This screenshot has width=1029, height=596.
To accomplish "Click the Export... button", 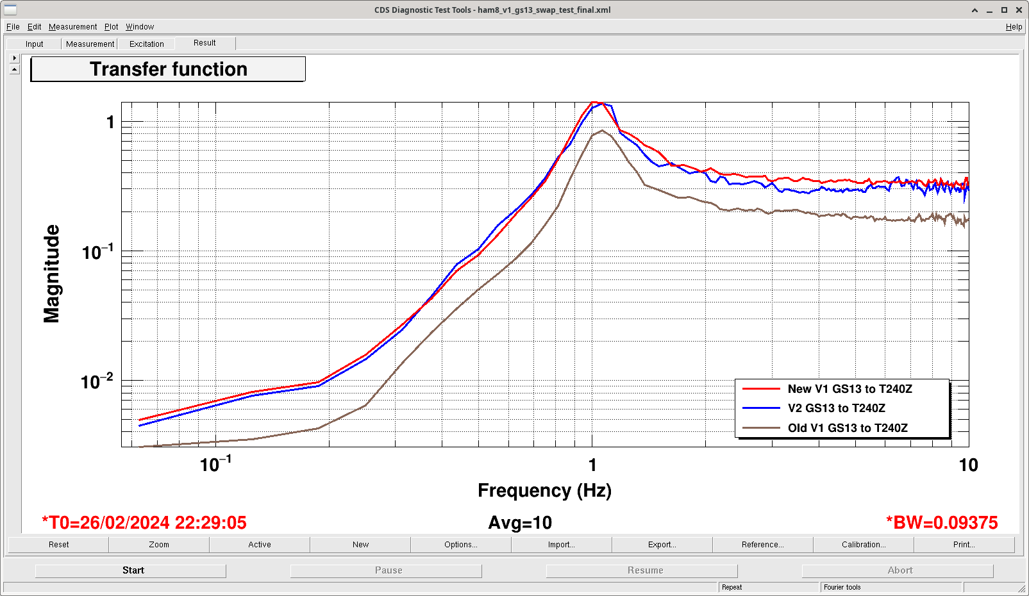I will [662, 545].
